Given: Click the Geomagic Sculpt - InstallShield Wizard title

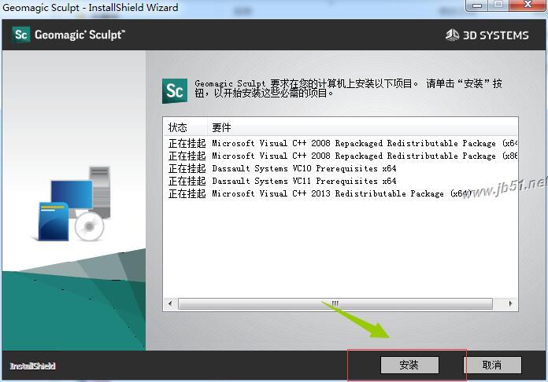Looking at the screenshot, I should tap(91, 7).
